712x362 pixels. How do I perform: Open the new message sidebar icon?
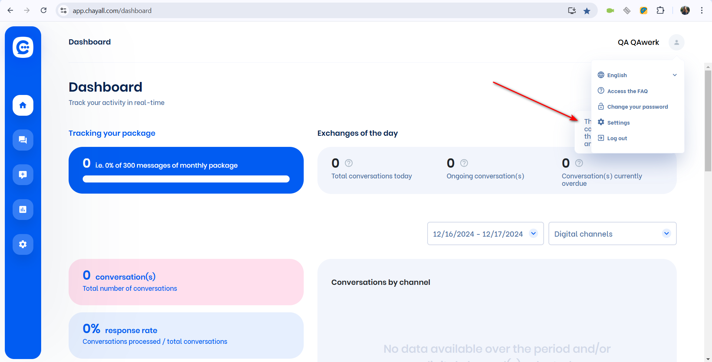23,175
